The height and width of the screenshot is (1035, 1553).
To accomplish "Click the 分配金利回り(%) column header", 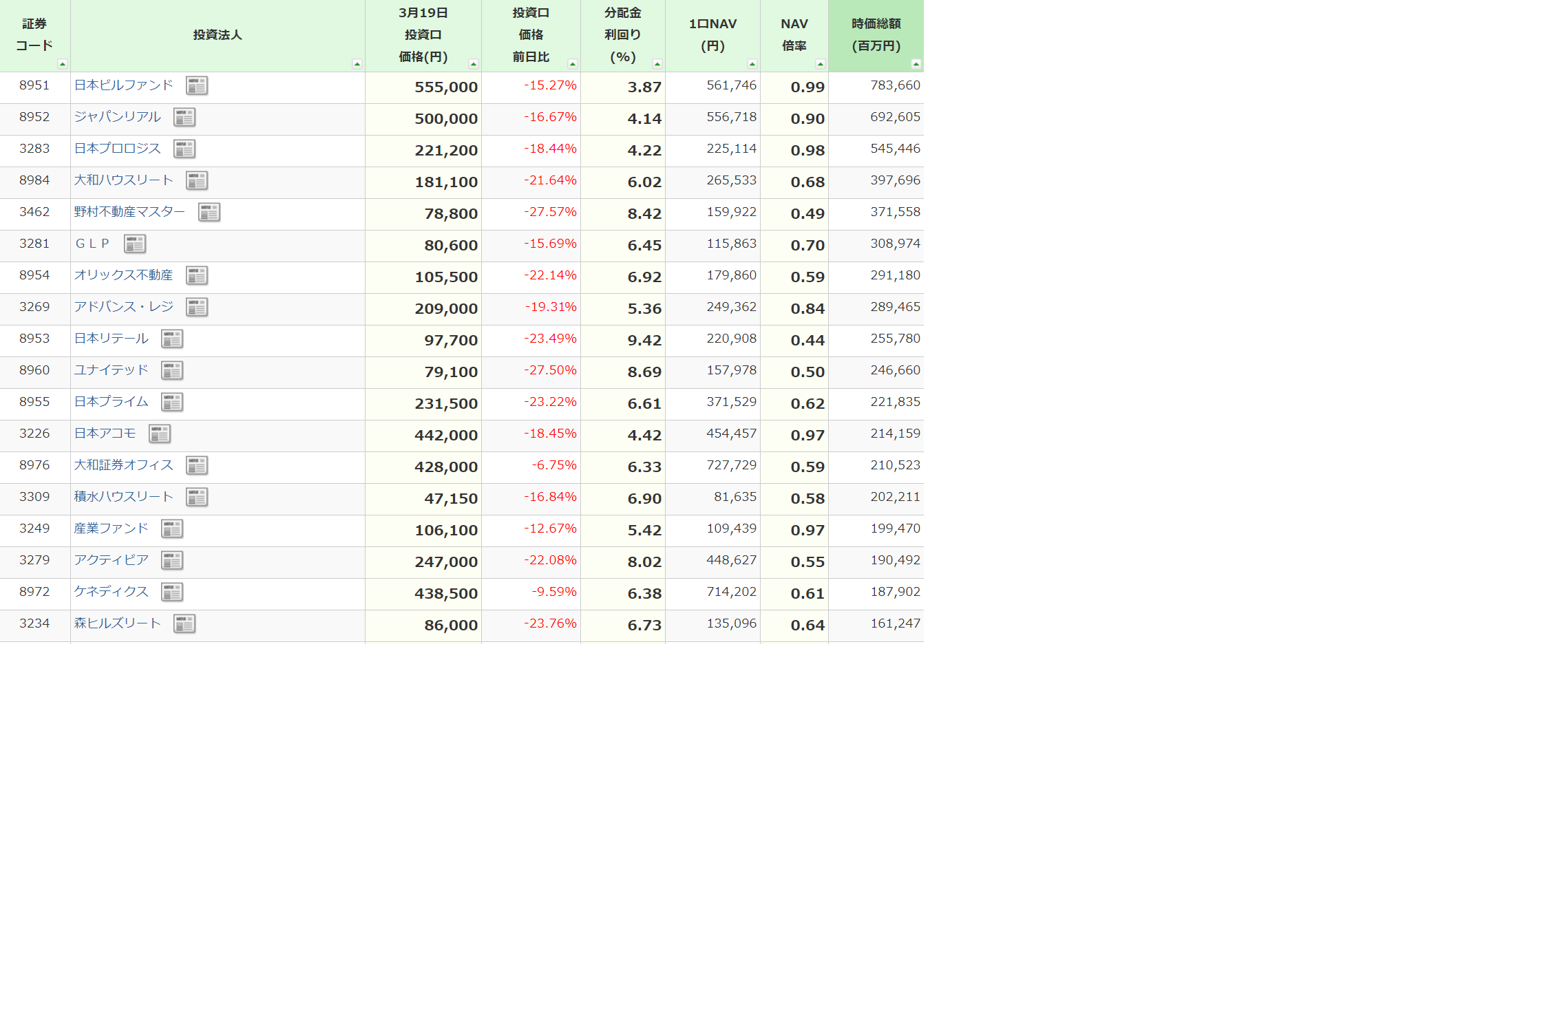I will point(623,35).
